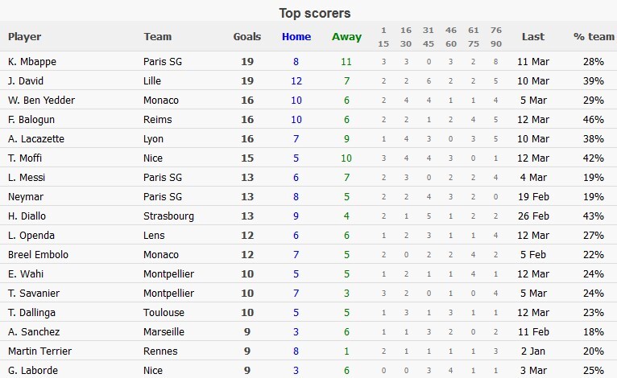617x378 pixels.
Task: Open the Reims team page
Action: [x=157, y=120]
